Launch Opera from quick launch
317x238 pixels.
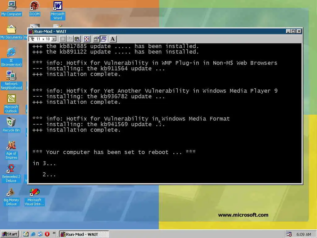[47, 234]
